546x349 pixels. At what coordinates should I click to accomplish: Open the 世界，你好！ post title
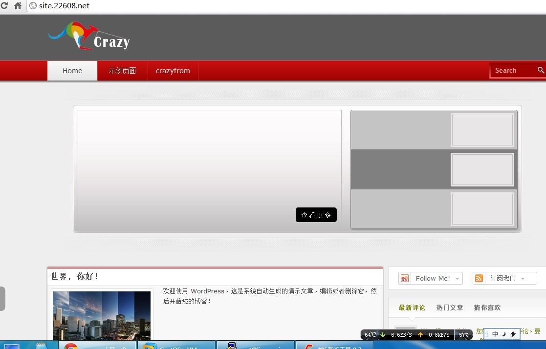(74, 276)
